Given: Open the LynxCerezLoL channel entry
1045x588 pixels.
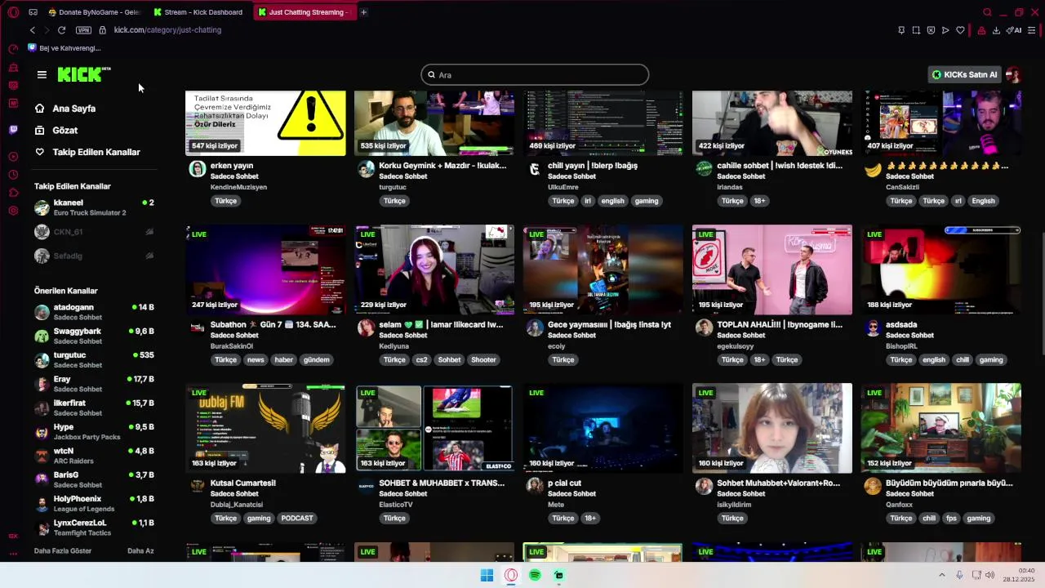Looking at the screenshot, I should [94, 528].
